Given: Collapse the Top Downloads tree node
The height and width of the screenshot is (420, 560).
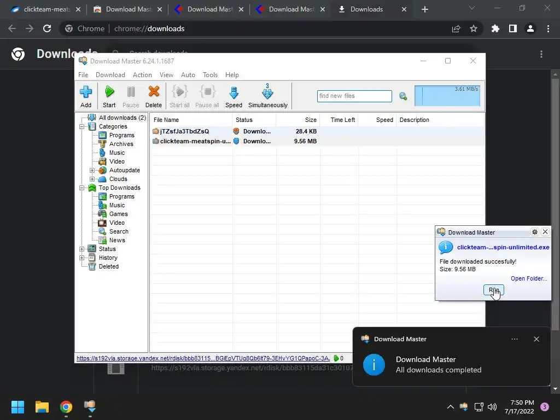Looking at the screenshot, I should pos(82,188).
